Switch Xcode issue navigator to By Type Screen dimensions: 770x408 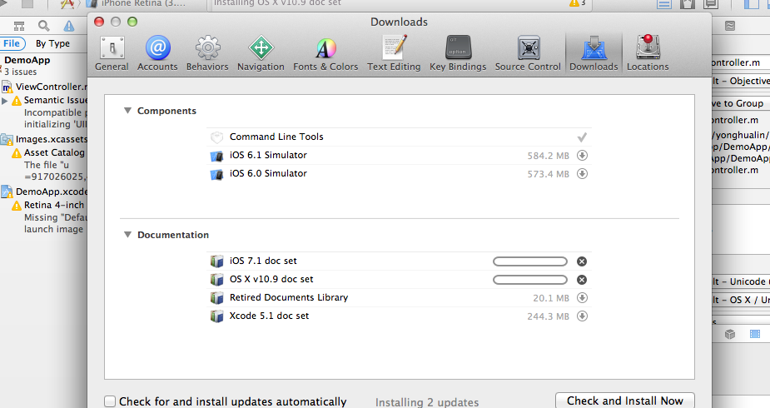[x=52, y=43]
